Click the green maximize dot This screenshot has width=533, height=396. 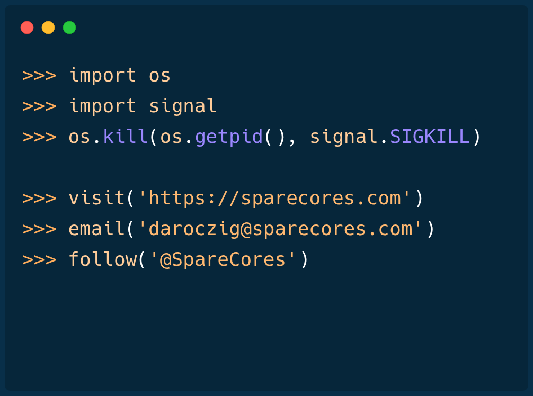pyautogui.click(x=69, y=28)
